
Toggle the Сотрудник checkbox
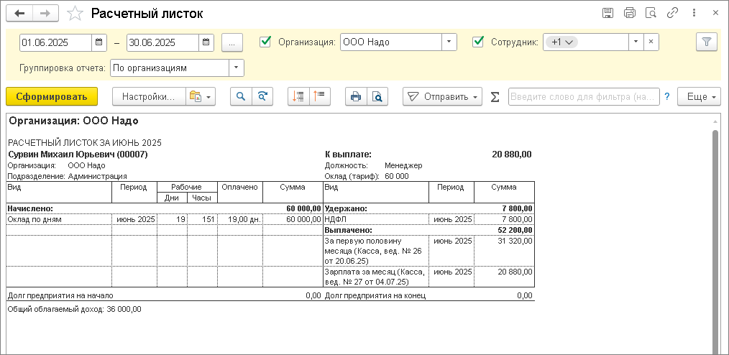[478, 42]
